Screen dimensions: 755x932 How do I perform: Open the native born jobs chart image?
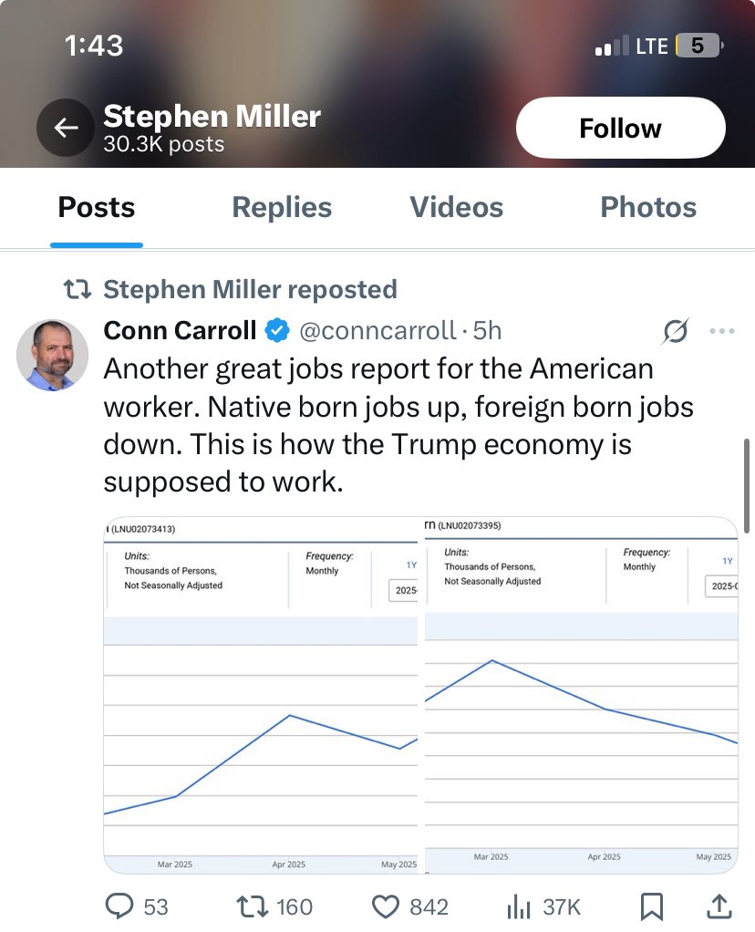point(261,695)
